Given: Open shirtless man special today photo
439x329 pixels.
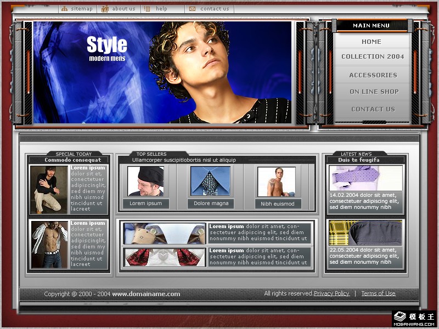Looking at the screenshot, I should tap(49, 245).
